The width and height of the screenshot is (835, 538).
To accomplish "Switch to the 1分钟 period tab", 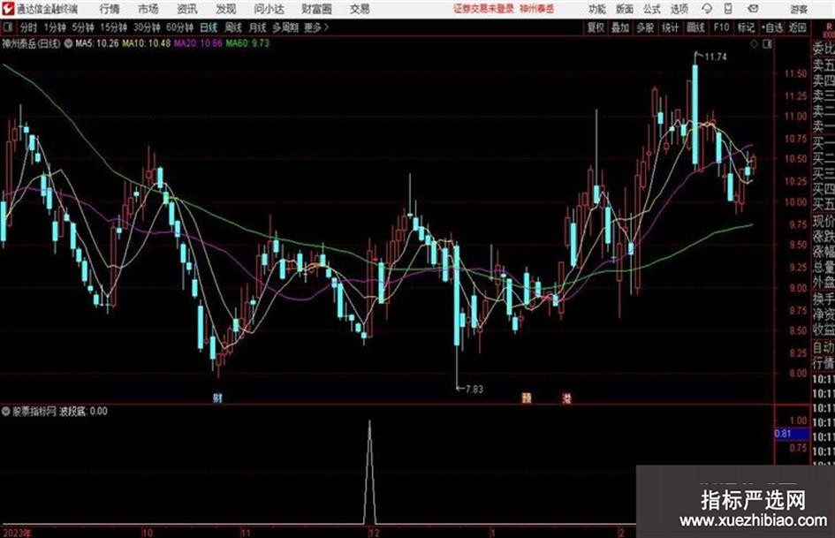I will [x=54, y=27].
